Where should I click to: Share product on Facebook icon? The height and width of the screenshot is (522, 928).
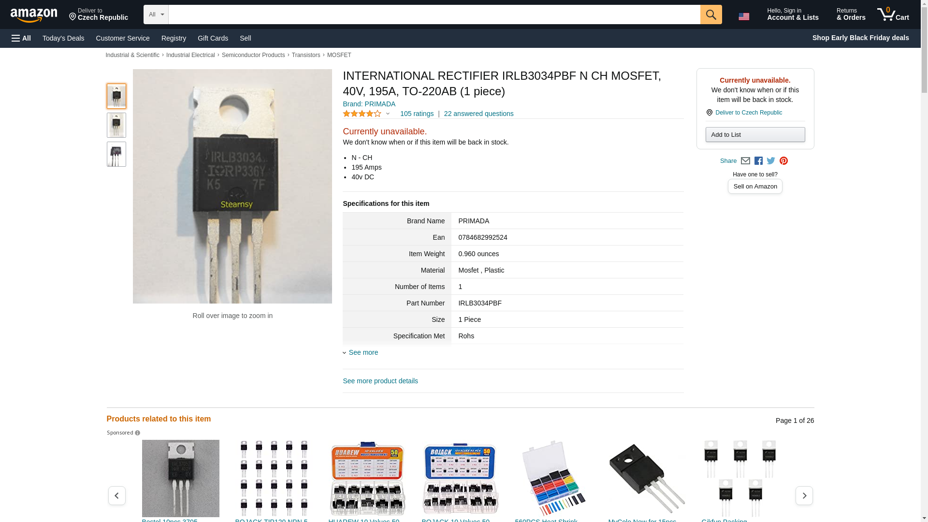click(x=758, y=161)
